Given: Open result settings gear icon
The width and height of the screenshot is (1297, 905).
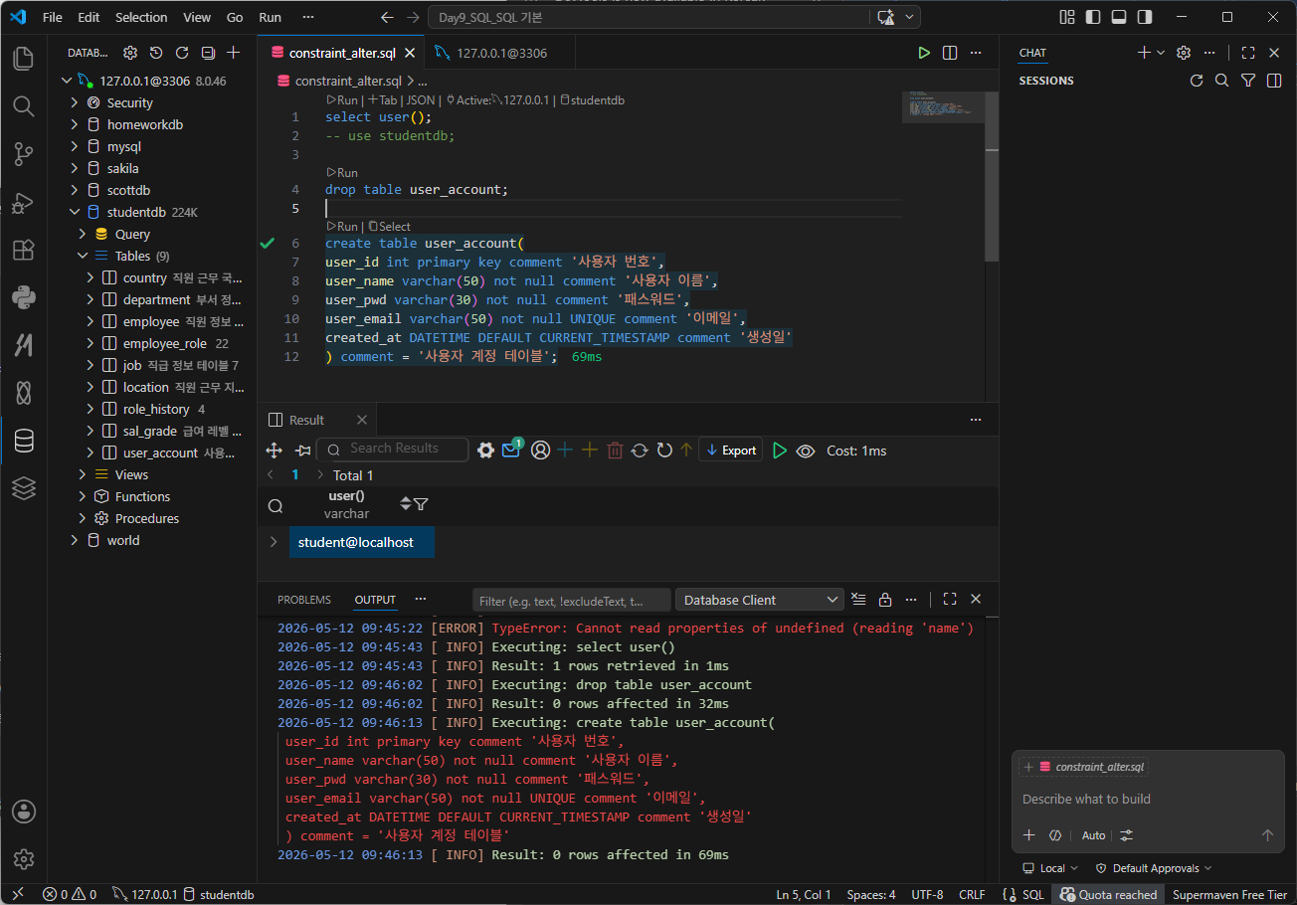Looking at the screenshot, I should (485, 451).
